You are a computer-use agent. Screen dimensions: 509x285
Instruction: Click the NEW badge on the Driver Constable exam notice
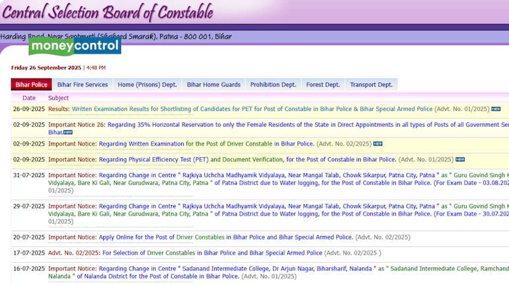coord(377,143)
